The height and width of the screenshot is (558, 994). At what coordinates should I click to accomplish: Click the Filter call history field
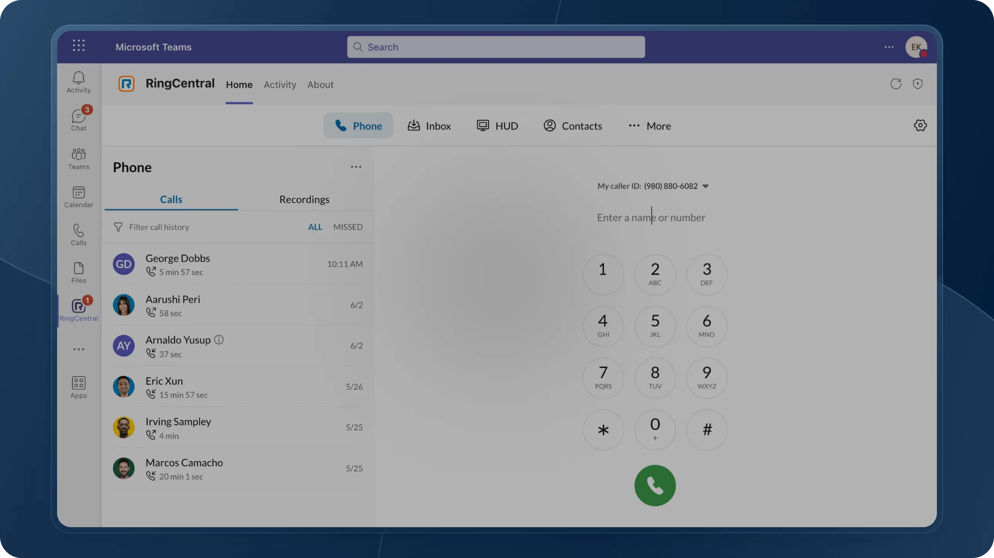pyautogui.click(x=159, y=227)
